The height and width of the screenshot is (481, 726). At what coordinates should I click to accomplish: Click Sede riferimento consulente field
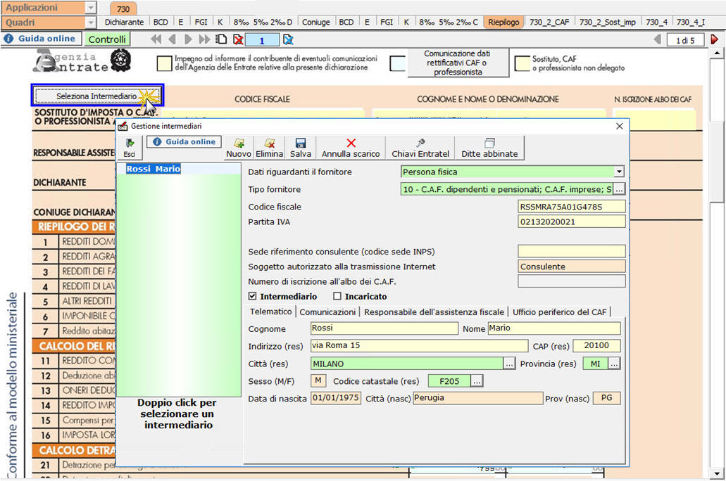(571, 251)
